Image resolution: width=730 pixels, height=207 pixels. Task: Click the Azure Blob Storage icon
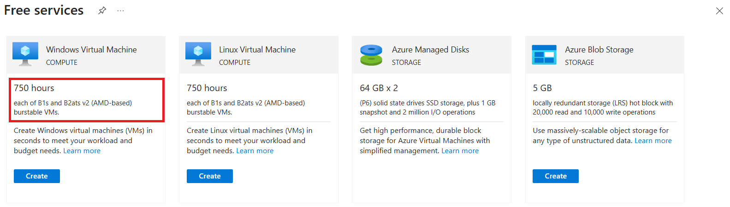[544, 55]
